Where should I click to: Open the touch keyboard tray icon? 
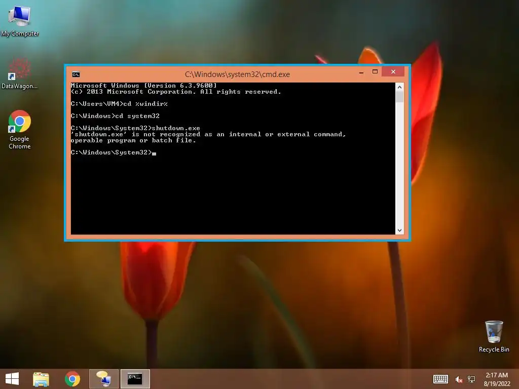(x=440, y=379)
